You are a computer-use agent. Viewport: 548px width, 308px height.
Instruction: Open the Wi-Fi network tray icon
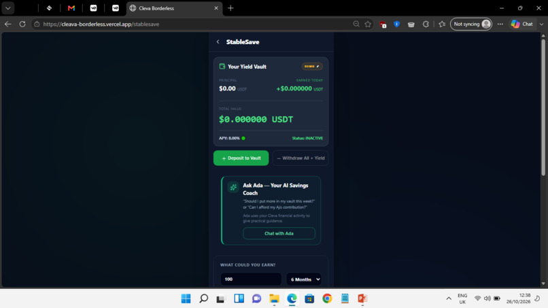477,298
